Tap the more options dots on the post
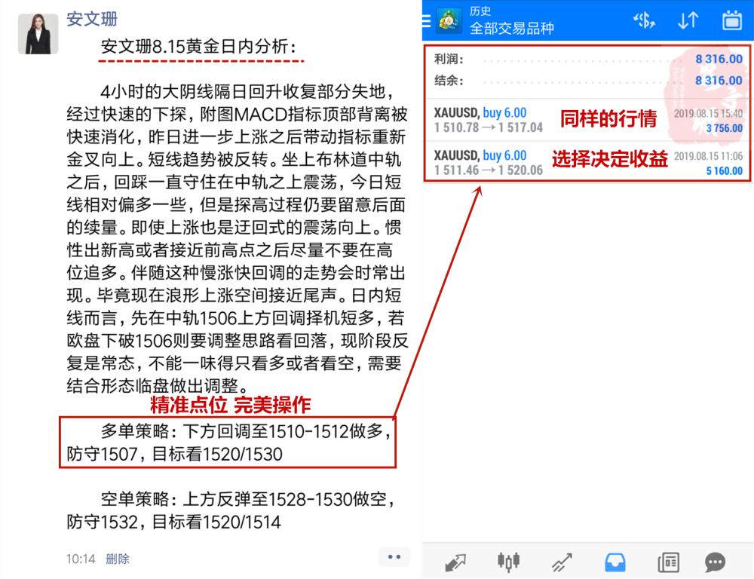Image resolution: width=754 pixels, height=579 pixels. point(394,557)
